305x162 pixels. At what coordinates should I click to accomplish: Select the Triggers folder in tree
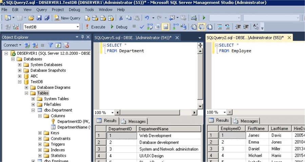[58, 144]
